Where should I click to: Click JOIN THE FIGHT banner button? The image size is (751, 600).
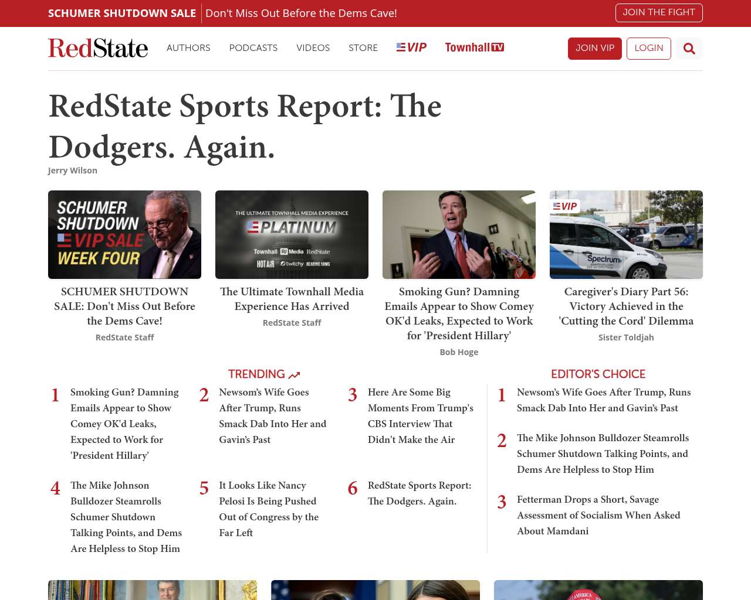coord(658,12)
